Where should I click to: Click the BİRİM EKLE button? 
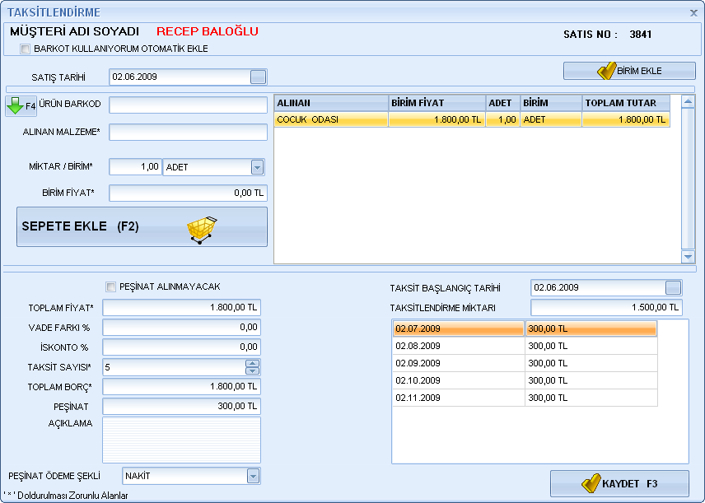[629, 71]
